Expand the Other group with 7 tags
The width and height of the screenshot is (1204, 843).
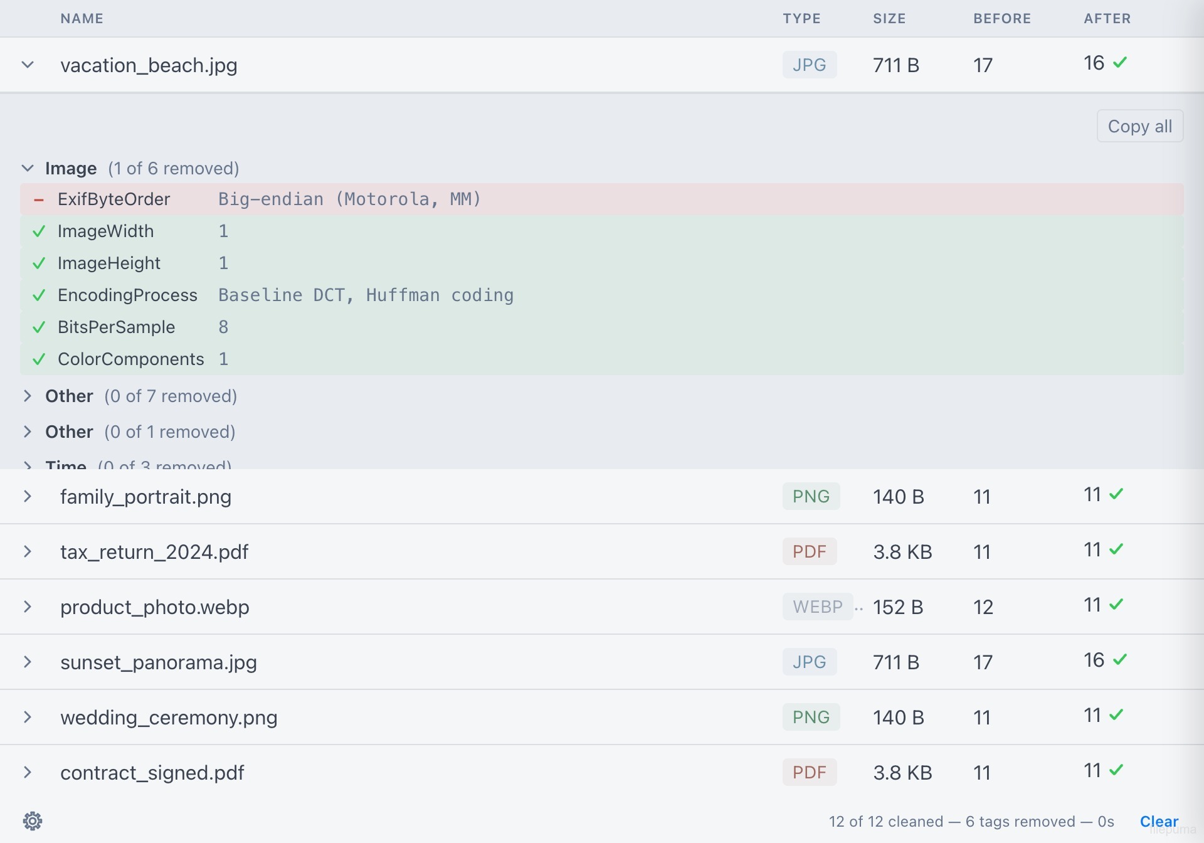click(28, 396)
